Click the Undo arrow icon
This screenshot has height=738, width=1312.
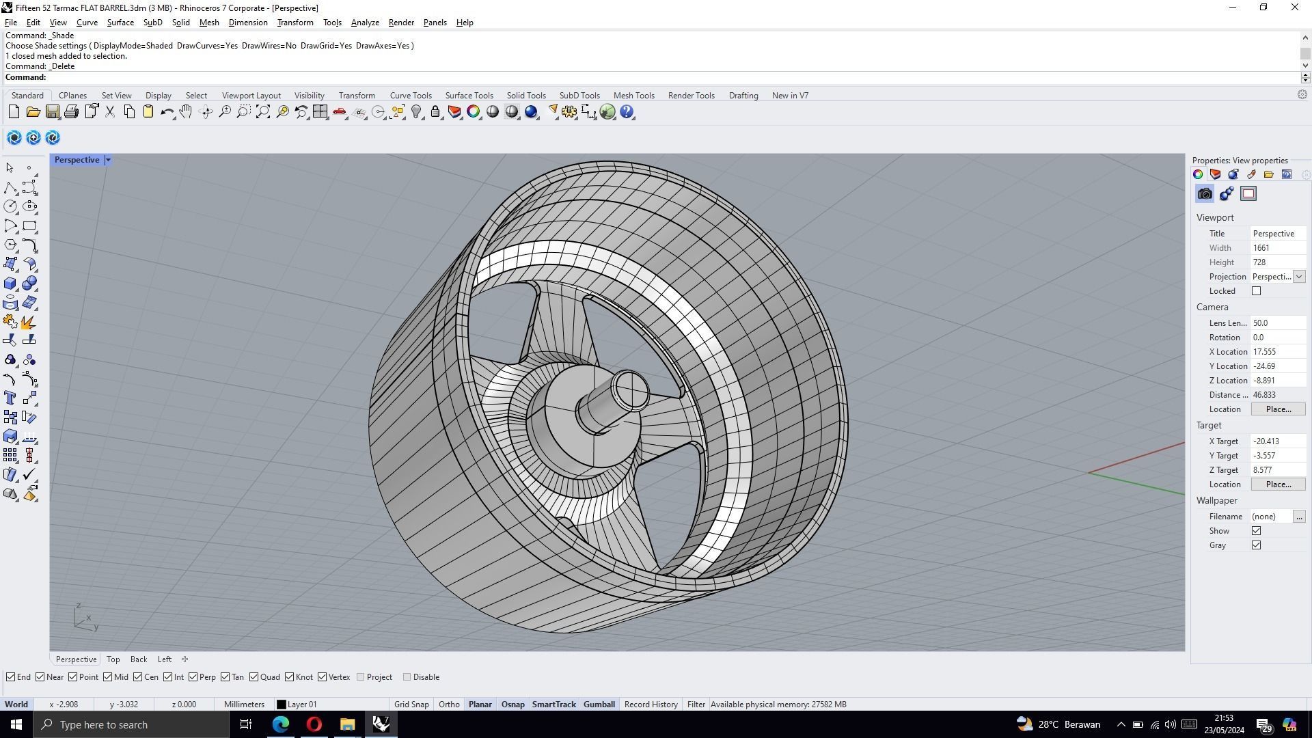coord(167,112)
